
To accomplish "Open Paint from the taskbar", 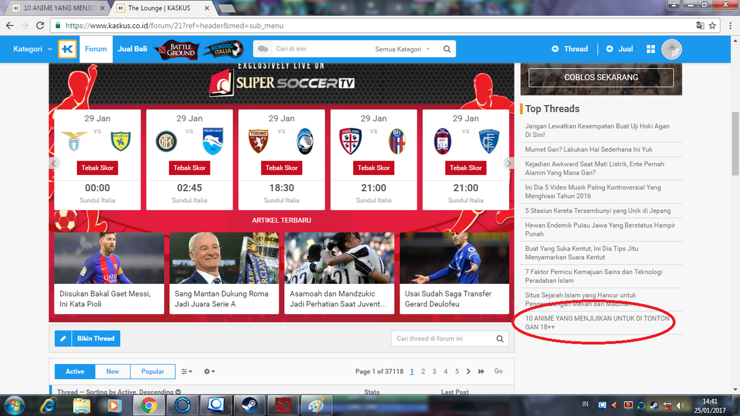I will pos(317,406).
